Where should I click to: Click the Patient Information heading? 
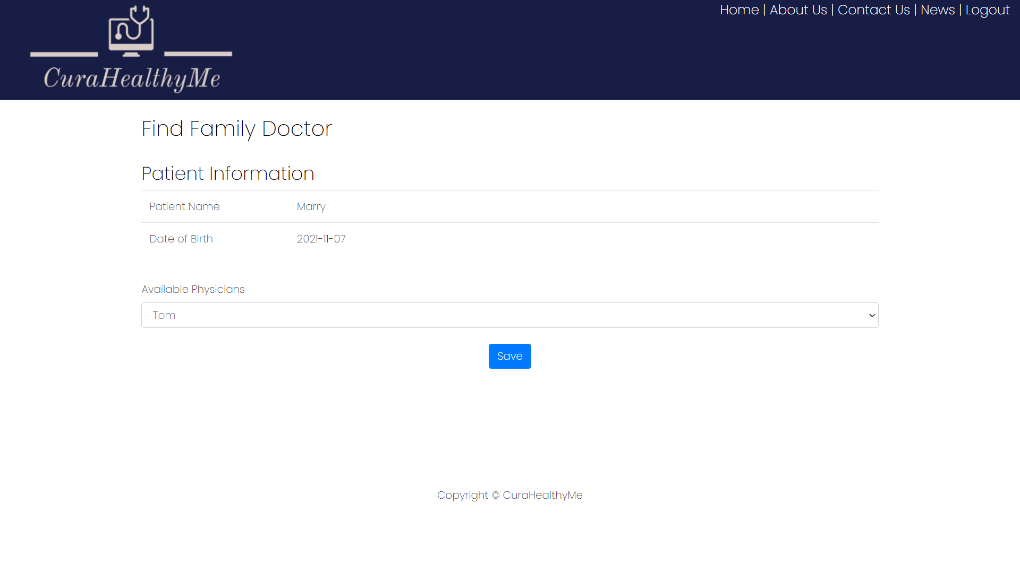(x=228, y=174)
